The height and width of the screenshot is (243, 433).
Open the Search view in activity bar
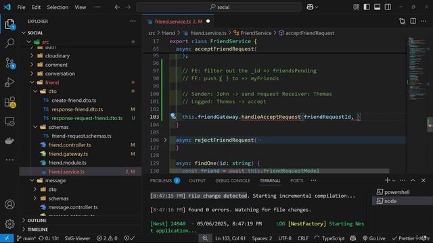click(9, 43)
